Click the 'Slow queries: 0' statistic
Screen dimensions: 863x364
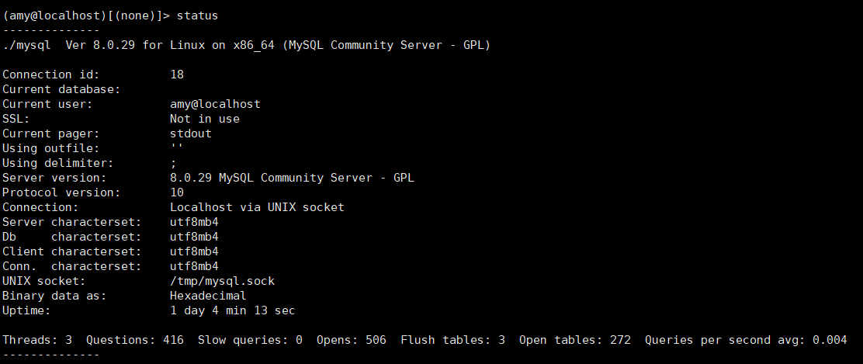[250, 340]
